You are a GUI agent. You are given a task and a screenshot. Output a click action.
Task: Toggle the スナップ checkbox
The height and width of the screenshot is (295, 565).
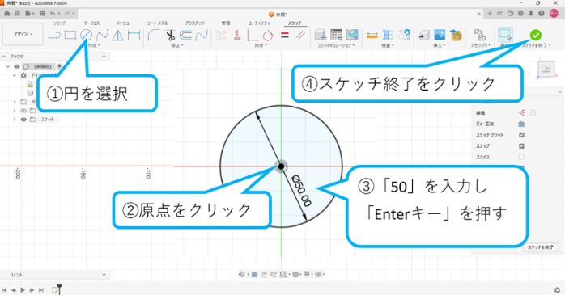click(521, 146)
